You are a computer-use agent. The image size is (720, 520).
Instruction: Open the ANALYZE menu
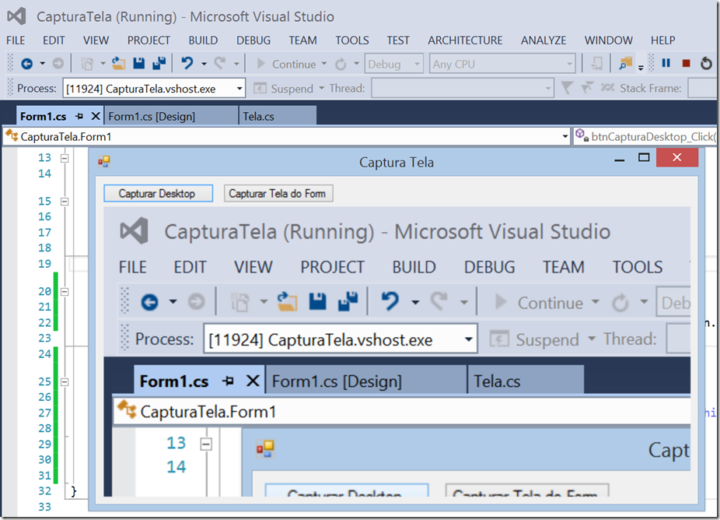pyautogui.click(x=543, y=40)
